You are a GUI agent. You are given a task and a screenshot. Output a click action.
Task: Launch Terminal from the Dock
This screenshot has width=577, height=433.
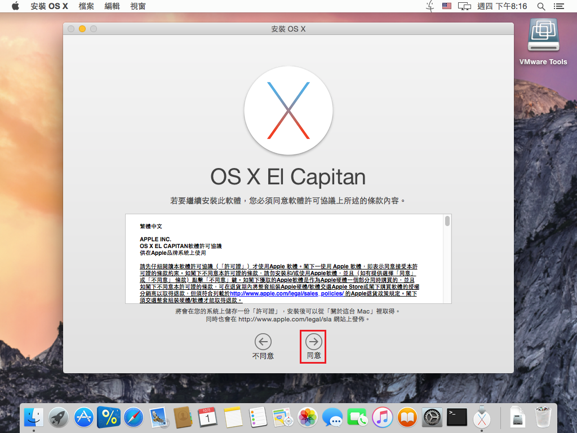(456, 418)
